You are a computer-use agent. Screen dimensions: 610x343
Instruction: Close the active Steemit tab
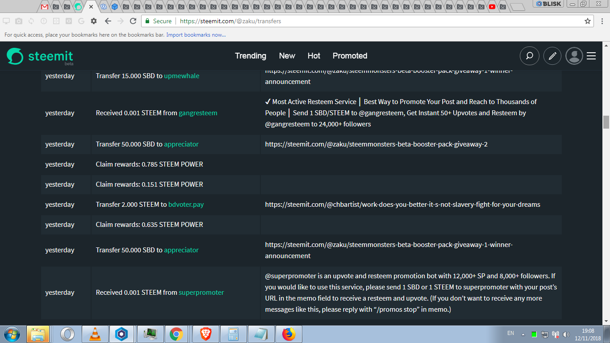pyautogui.click(x=91, y=7)
